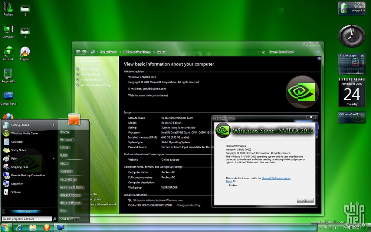Image resolution: width=371 pixels, height=232 pixels.
Task: Open Music from the Start menu
Action: click(x=64, y=155)
